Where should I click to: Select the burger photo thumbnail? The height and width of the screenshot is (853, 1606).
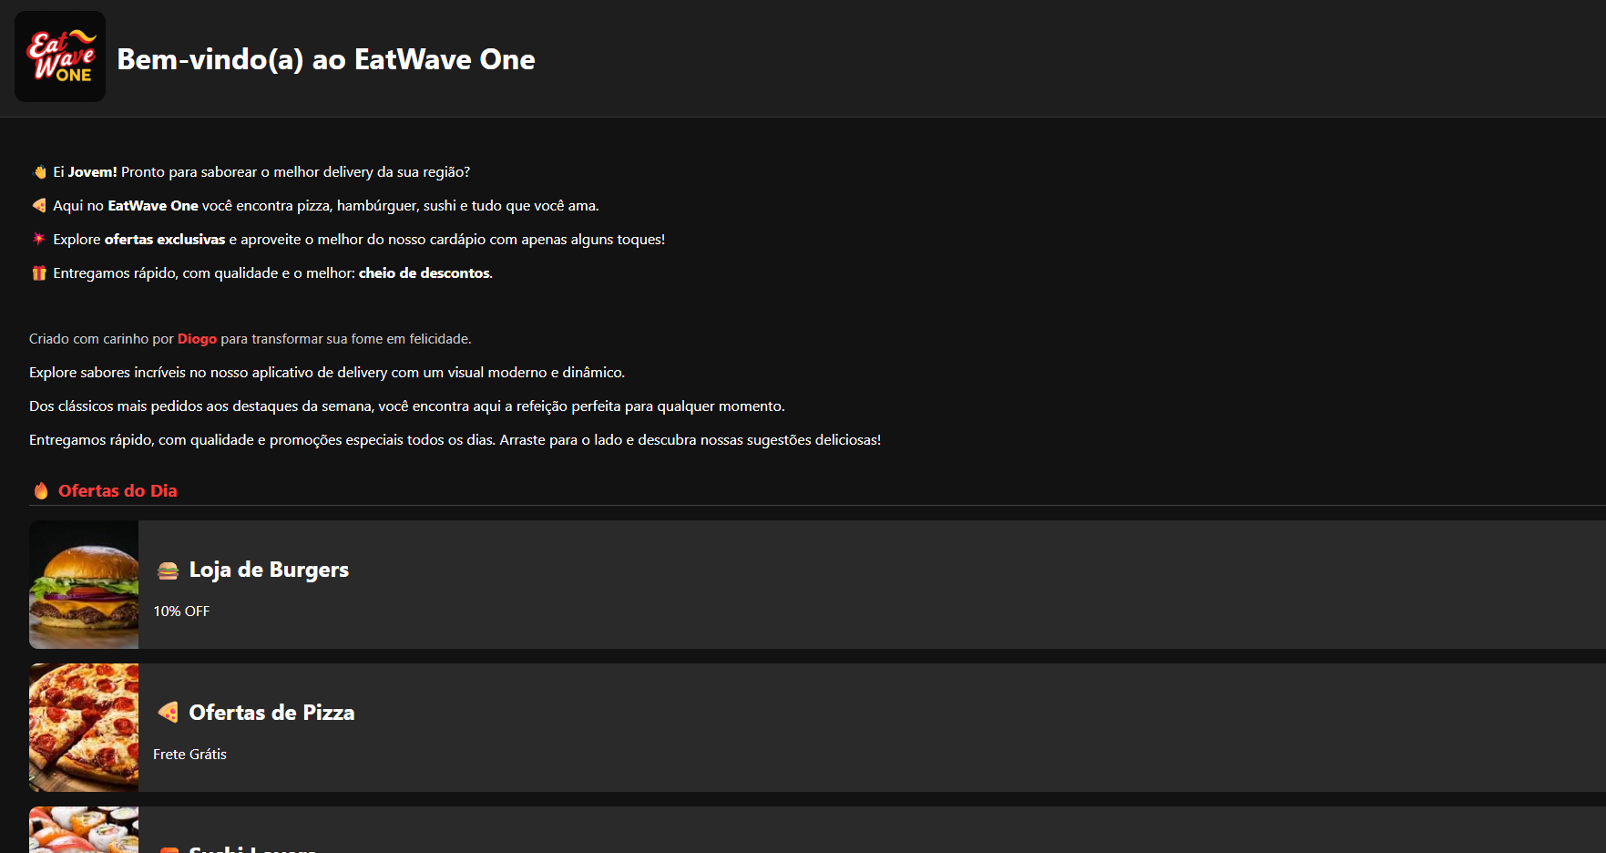[x=84, y=585]
